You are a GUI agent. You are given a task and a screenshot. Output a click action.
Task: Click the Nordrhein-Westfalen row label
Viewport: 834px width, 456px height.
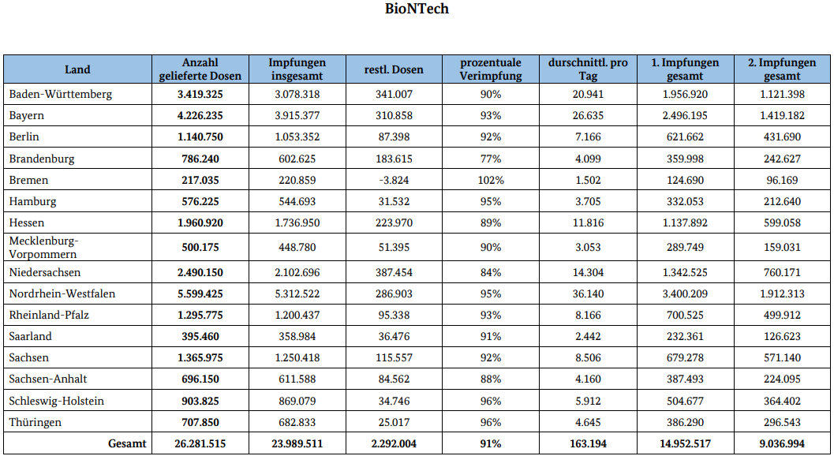[x=62, y=294]
